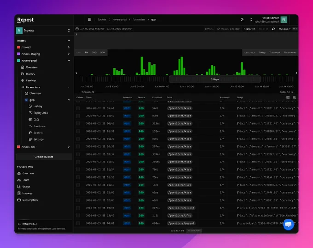Collapse the gcp forwarder chevron
Viewport: 313px width, 248px height.
pyautogui.click(x=69, y=100)
